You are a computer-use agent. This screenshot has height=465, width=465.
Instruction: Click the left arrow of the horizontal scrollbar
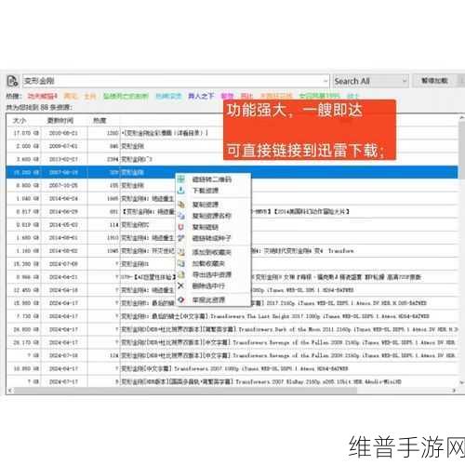point(9,391)
